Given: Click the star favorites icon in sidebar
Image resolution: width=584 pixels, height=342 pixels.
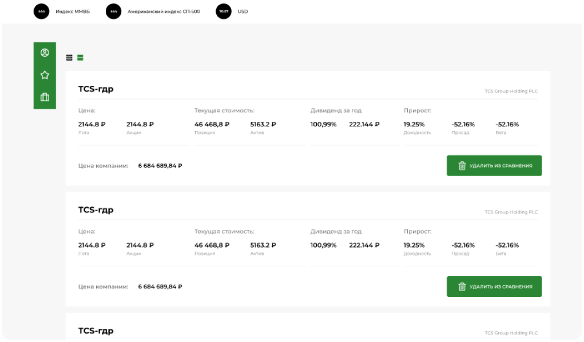Looking at the screenshot, I should [45, 75].
